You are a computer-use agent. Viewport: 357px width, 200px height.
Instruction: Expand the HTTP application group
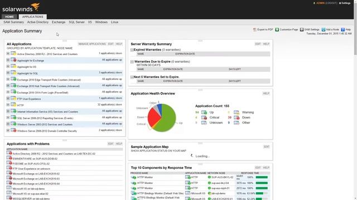[8, 104]
